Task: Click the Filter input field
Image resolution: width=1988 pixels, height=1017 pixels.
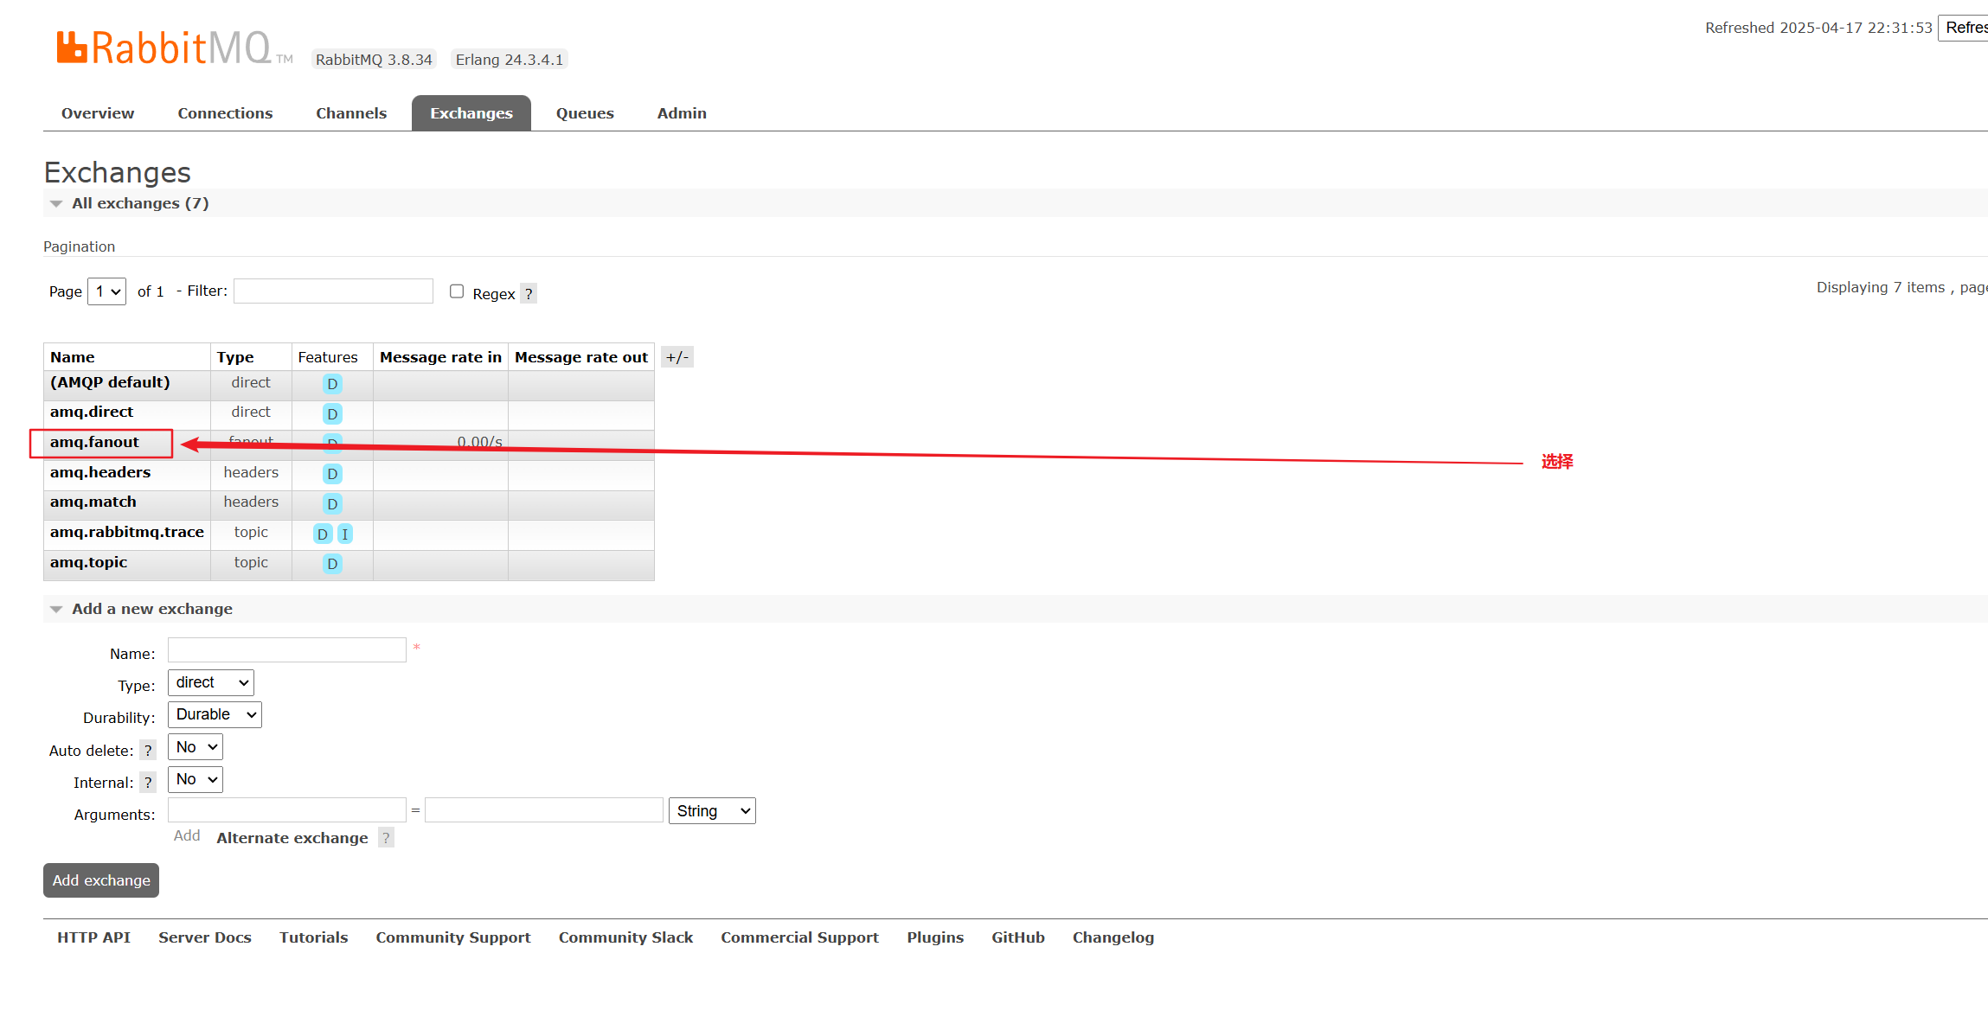Action: pyautogui.click(x=333, y=291)
